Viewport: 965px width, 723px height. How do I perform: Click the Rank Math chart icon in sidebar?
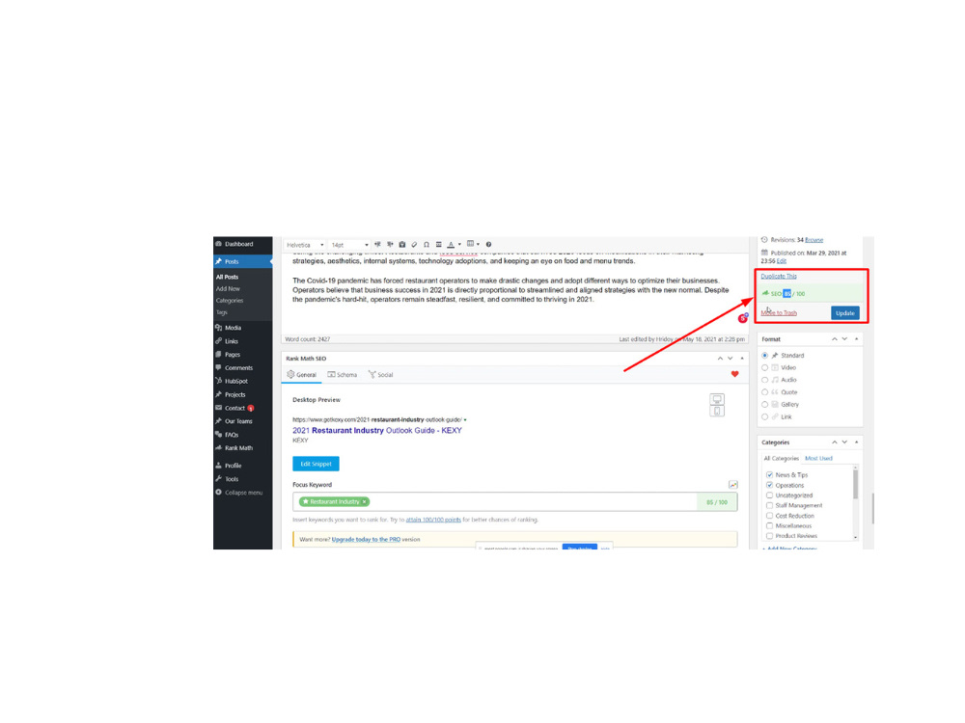[218, 448]
